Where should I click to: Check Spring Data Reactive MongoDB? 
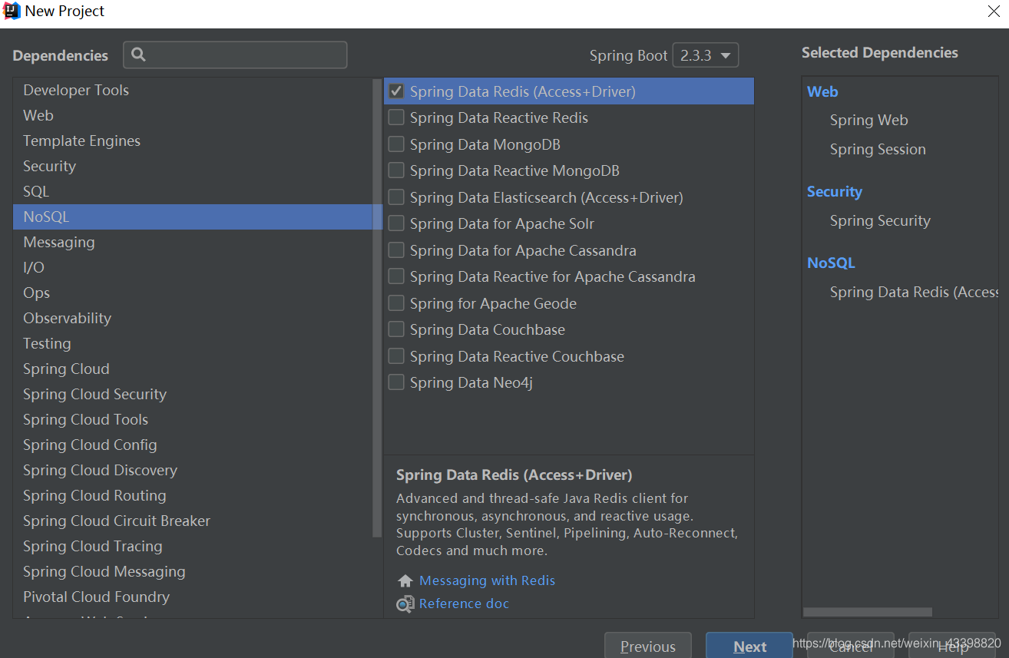pos(396,170)
